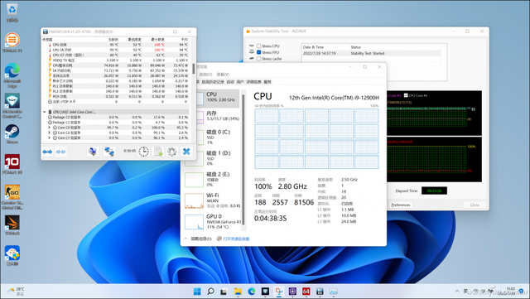Toggle CPU Core #4 checkbox in AIDA64 graph
This screenshot has height=299, width=530.
point(406,95)
